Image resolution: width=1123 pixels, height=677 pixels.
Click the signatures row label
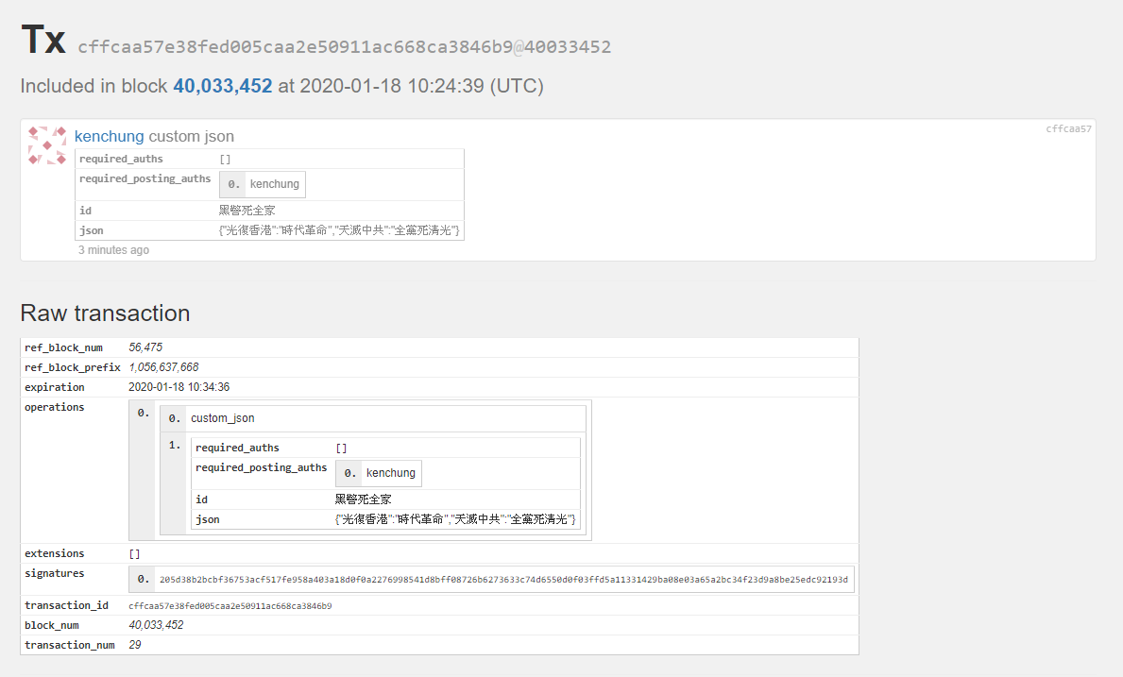pos(55,573)
